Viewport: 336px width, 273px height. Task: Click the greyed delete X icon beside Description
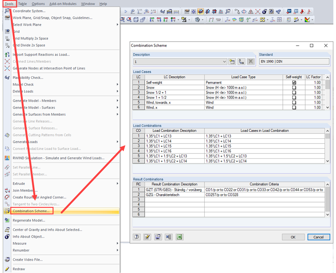(251, 62)
